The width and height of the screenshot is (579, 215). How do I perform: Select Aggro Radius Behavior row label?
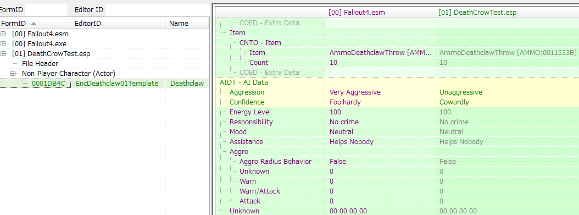[275, 162]
